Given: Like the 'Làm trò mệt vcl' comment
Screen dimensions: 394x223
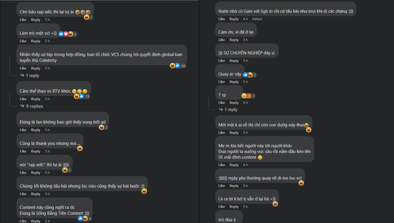Looking at the screenshot, I should 23,41.
